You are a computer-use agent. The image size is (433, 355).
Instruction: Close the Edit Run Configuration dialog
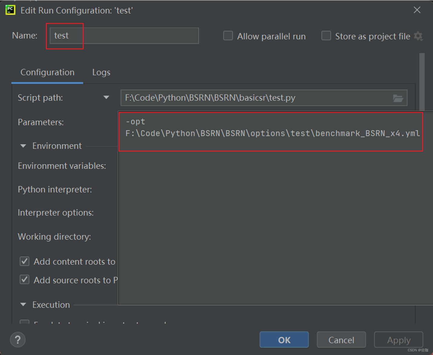pyautogui.click(x=417, y=10)
